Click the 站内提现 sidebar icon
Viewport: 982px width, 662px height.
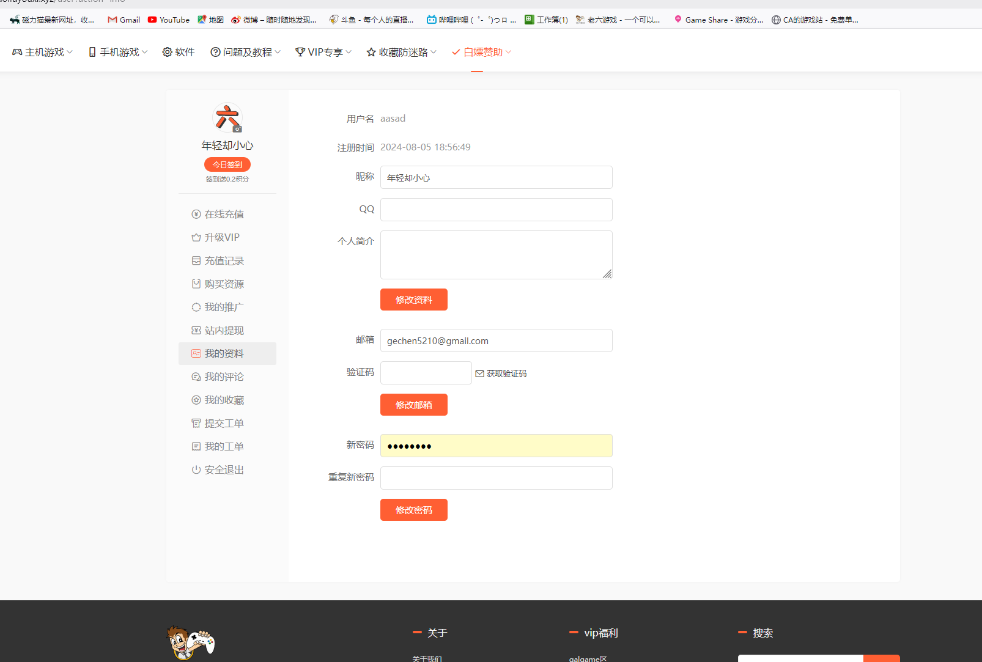point(196,331)
